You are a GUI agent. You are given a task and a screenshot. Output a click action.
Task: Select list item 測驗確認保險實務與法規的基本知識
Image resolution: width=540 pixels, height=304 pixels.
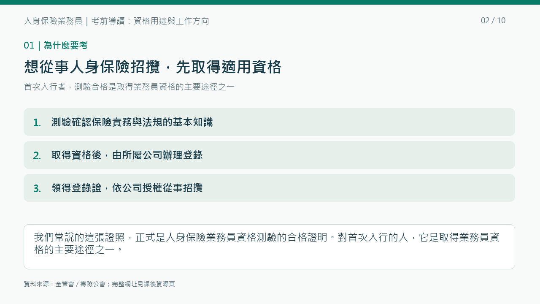269,122
